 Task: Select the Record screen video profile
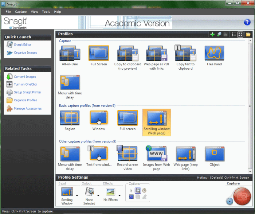(127, 158)
